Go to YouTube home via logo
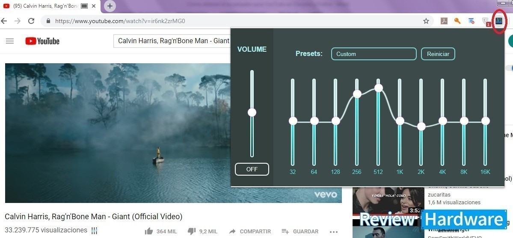This screenshot has height=238, width=513. pos(42,41)
